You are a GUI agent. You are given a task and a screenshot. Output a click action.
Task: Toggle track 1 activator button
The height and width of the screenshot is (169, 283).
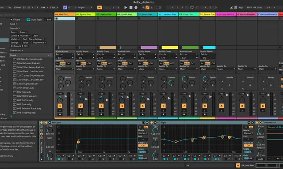tap(60, 106)
